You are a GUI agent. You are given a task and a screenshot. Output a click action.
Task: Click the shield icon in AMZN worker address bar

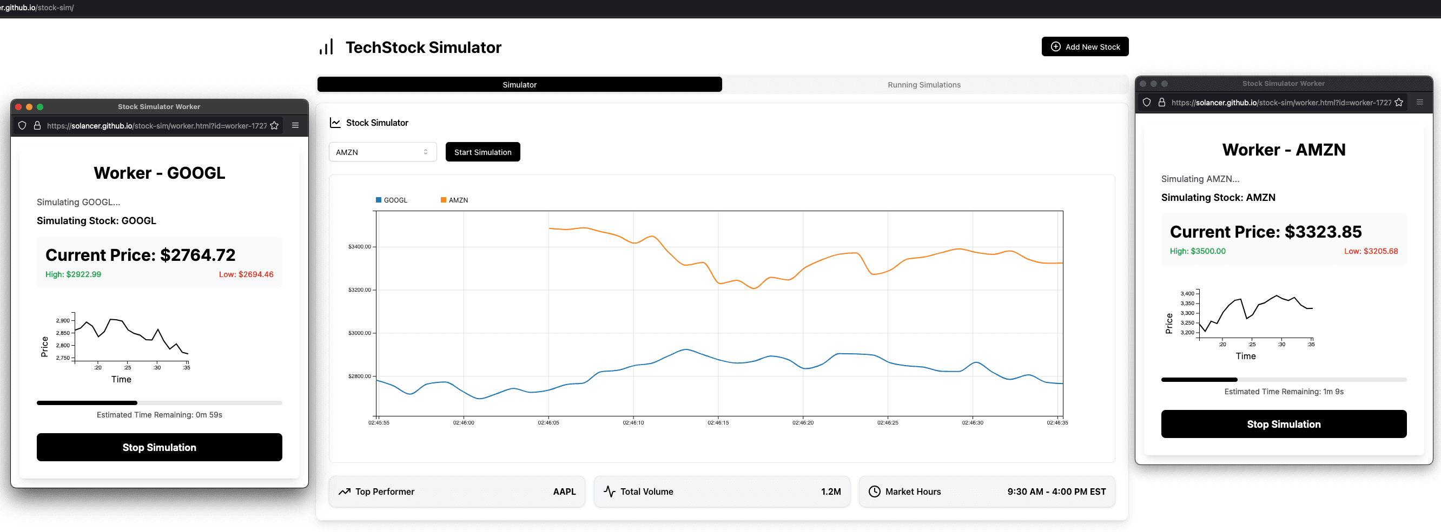tap(1146, 102)
